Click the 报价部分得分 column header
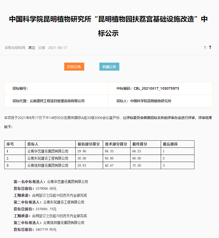 point(89,144)
